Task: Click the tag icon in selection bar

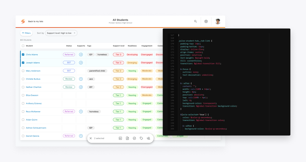Action: coord(141,138)
